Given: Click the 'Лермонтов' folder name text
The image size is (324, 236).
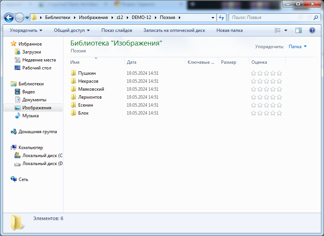Looking at the screenshot, I should (x=90, y=97).
